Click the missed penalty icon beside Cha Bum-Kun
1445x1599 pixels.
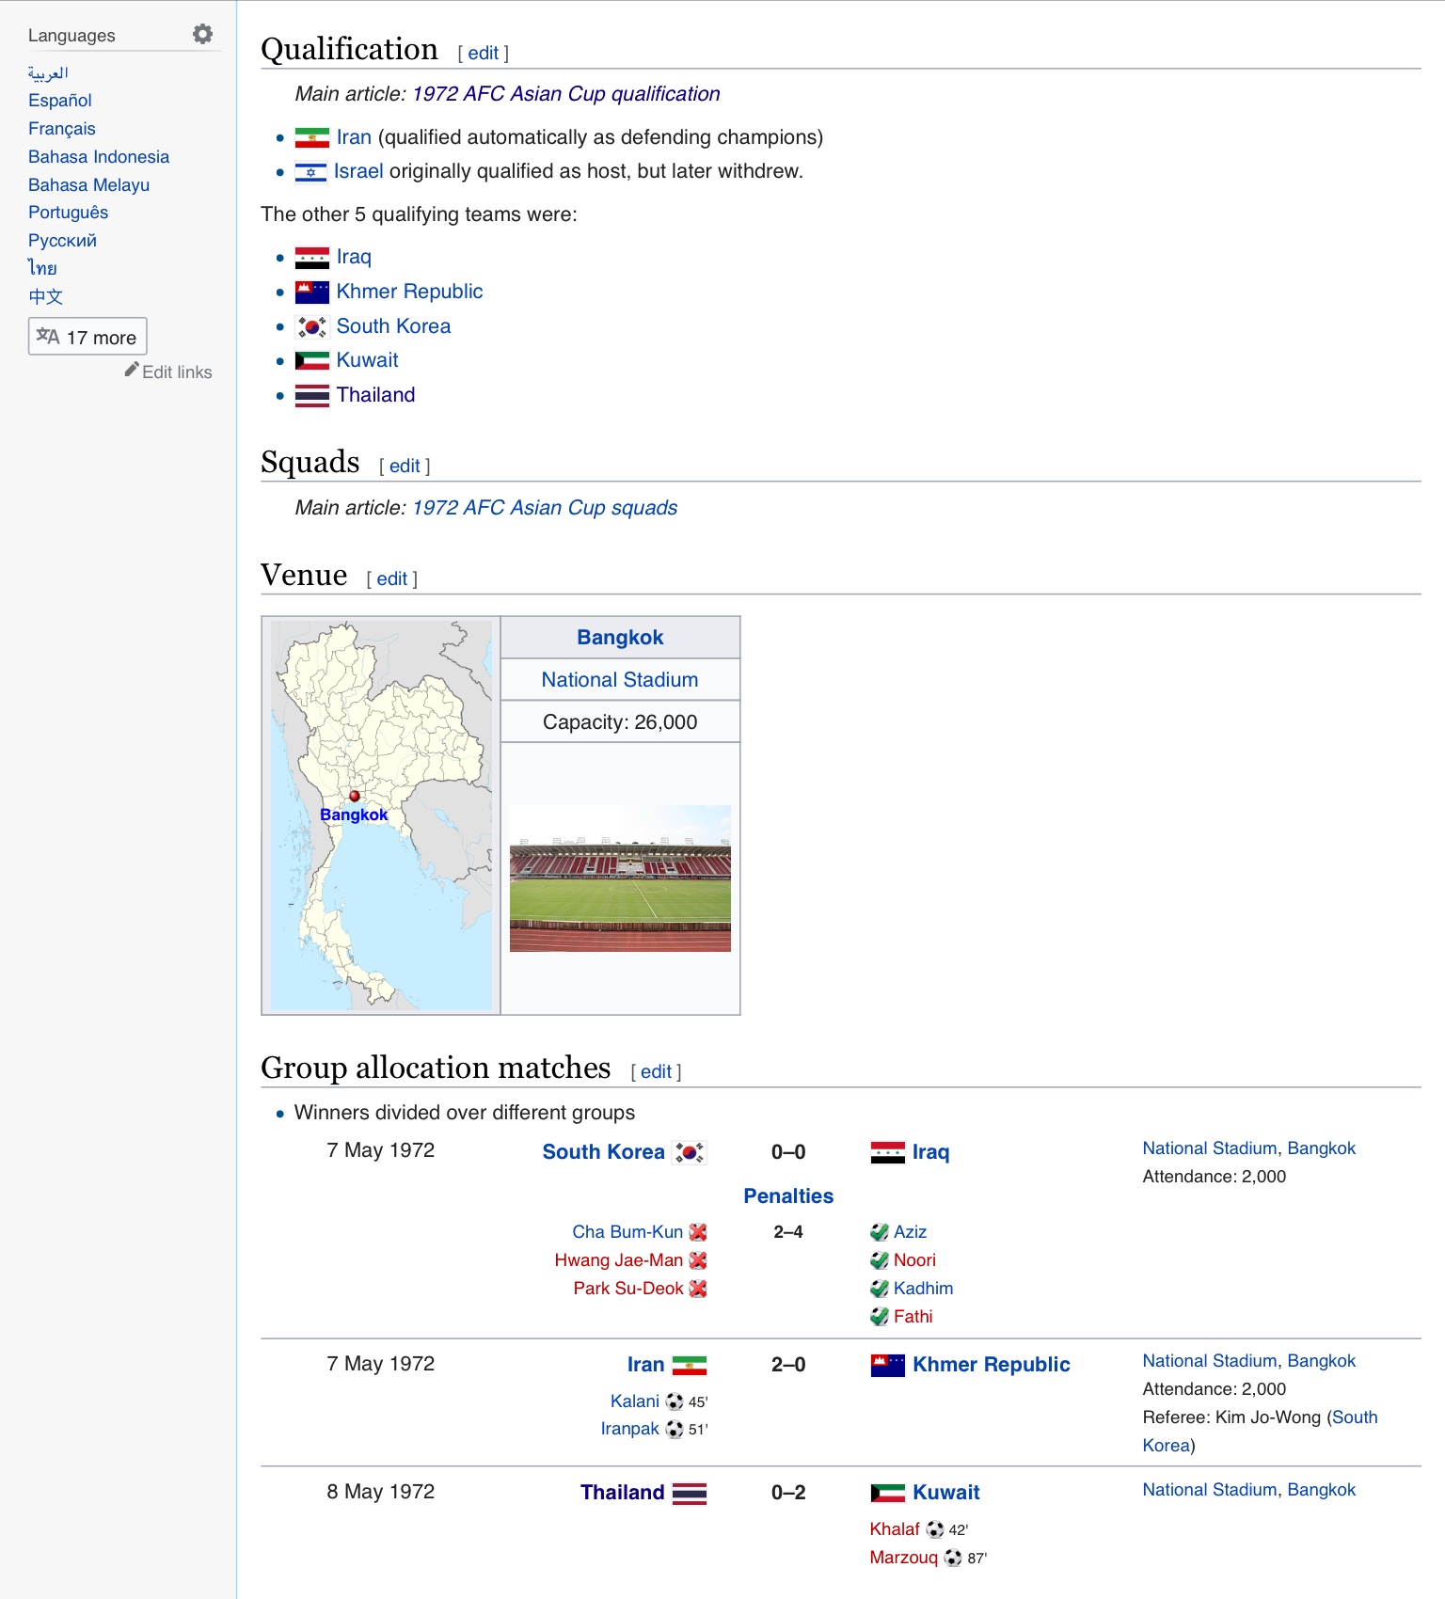[698, 1232]
